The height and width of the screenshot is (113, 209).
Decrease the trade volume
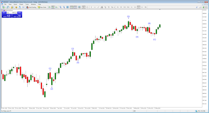(8, 13)
